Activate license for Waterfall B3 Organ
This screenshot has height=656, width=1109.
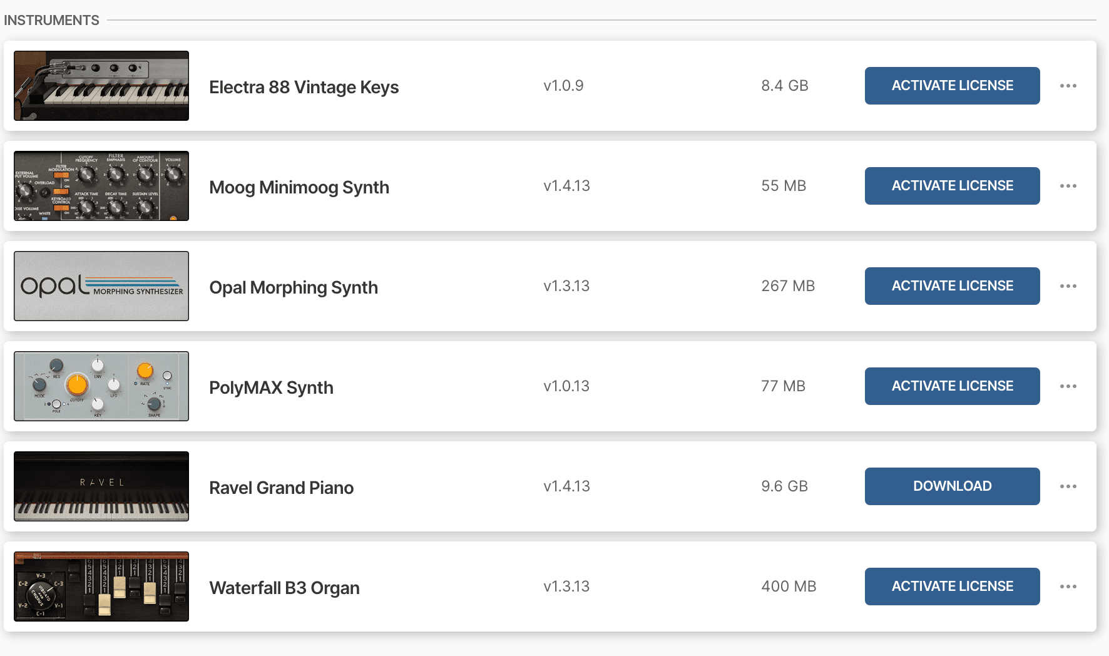pyautogui.click(x=952, y=587)
